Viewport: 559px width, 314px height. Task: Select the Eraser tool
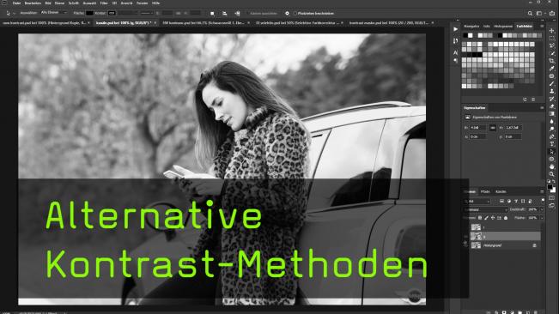[552, 106]
